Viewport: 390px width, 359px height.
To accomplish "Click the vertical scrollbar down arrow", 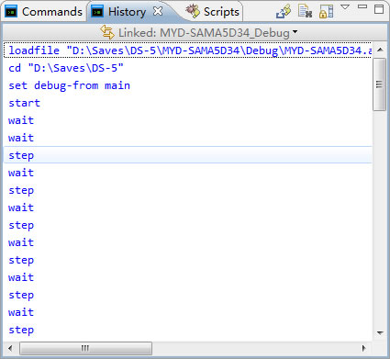I will point(380,333).
